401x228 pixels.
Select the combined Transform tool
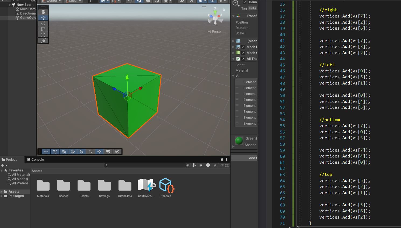[x=43, y=40]
